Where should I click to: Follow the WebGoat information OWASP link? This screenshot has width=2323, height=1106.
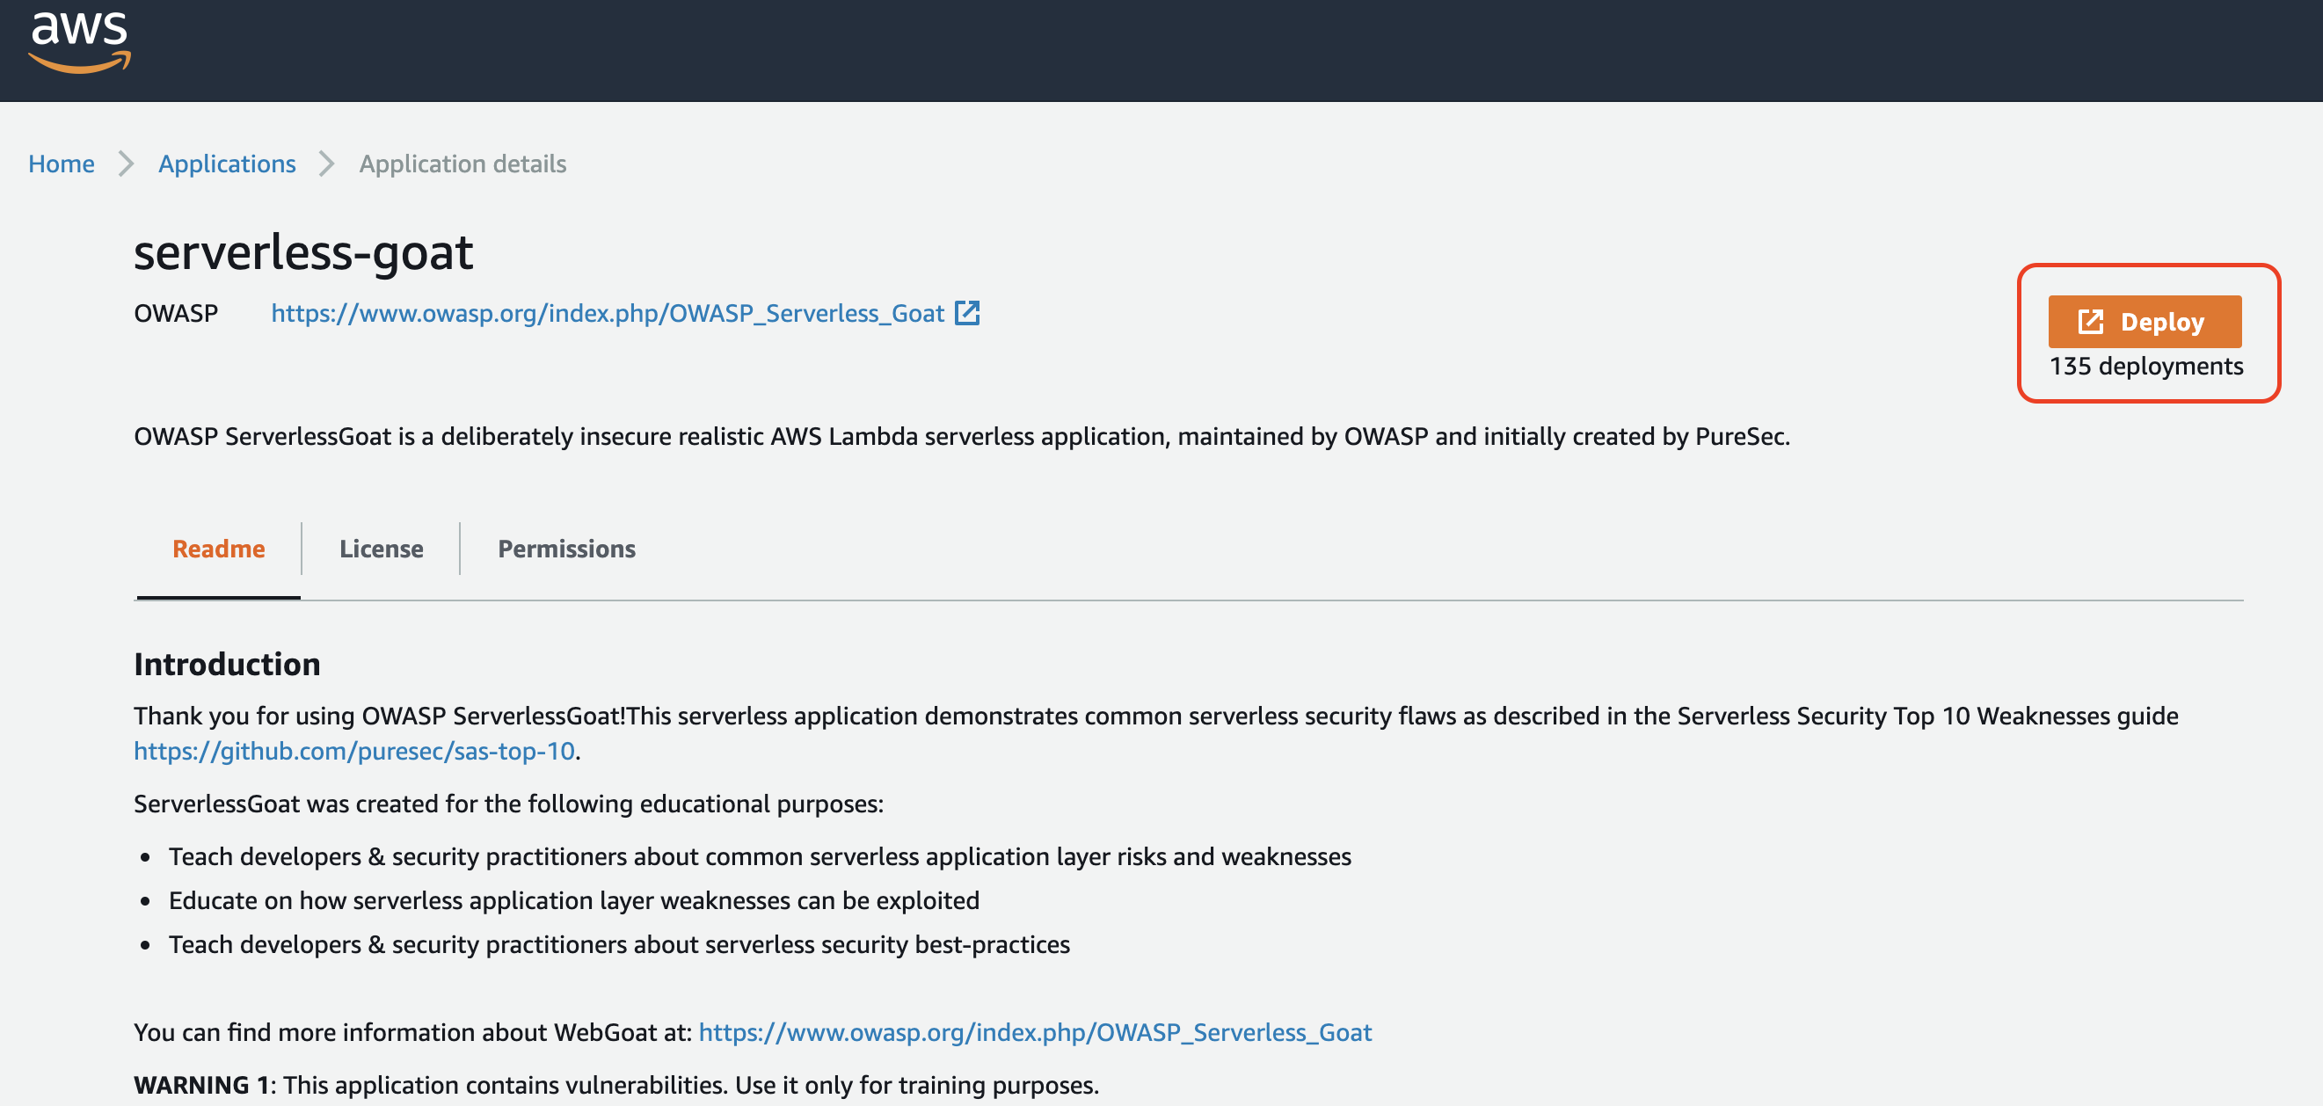click(x=1034, y=1032)
